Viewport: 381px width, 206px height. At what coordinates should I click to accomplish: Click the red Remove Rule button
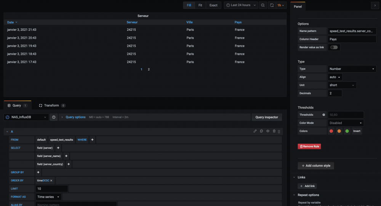point(309,146)
